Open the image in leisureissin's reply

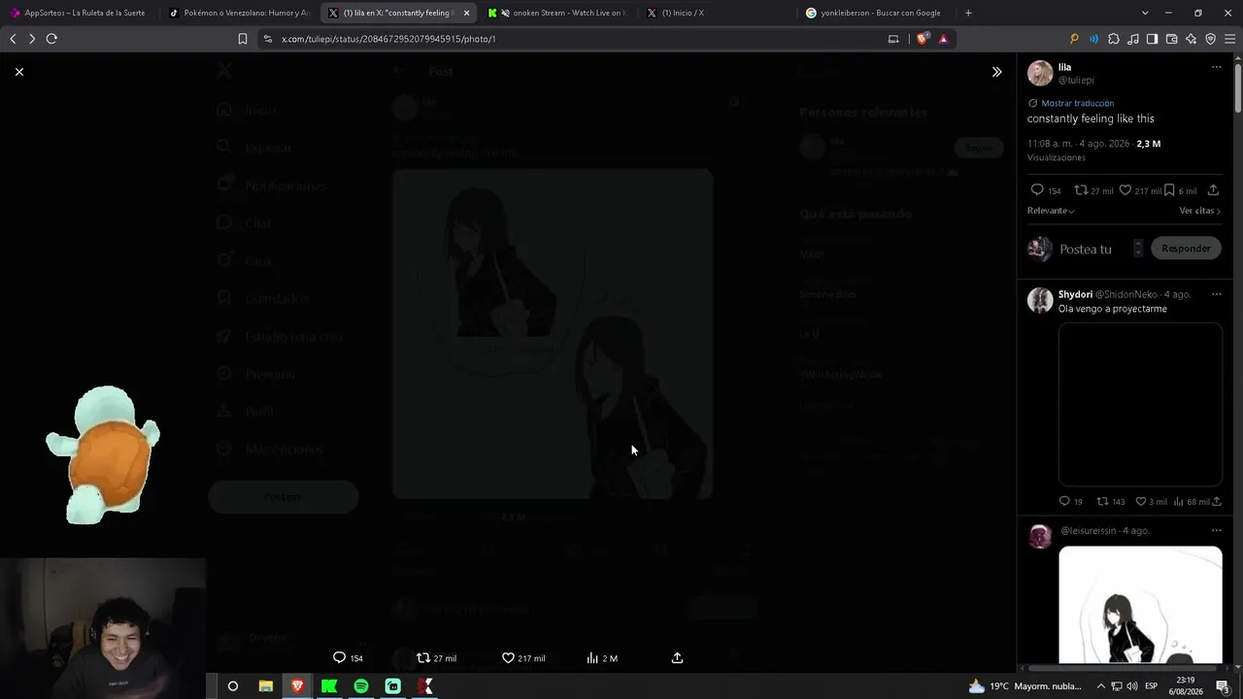1140,605
